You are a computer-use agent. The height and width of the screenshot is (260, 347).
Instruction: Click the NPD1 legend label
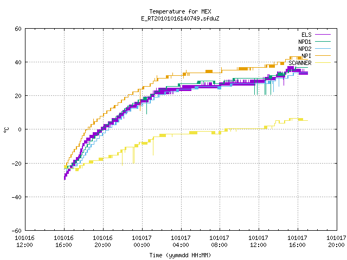click(305, 42)
